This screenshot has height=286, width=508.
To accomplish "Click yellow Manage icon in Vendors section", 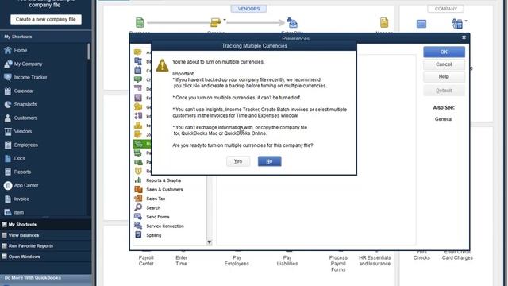I will (384, 23).
